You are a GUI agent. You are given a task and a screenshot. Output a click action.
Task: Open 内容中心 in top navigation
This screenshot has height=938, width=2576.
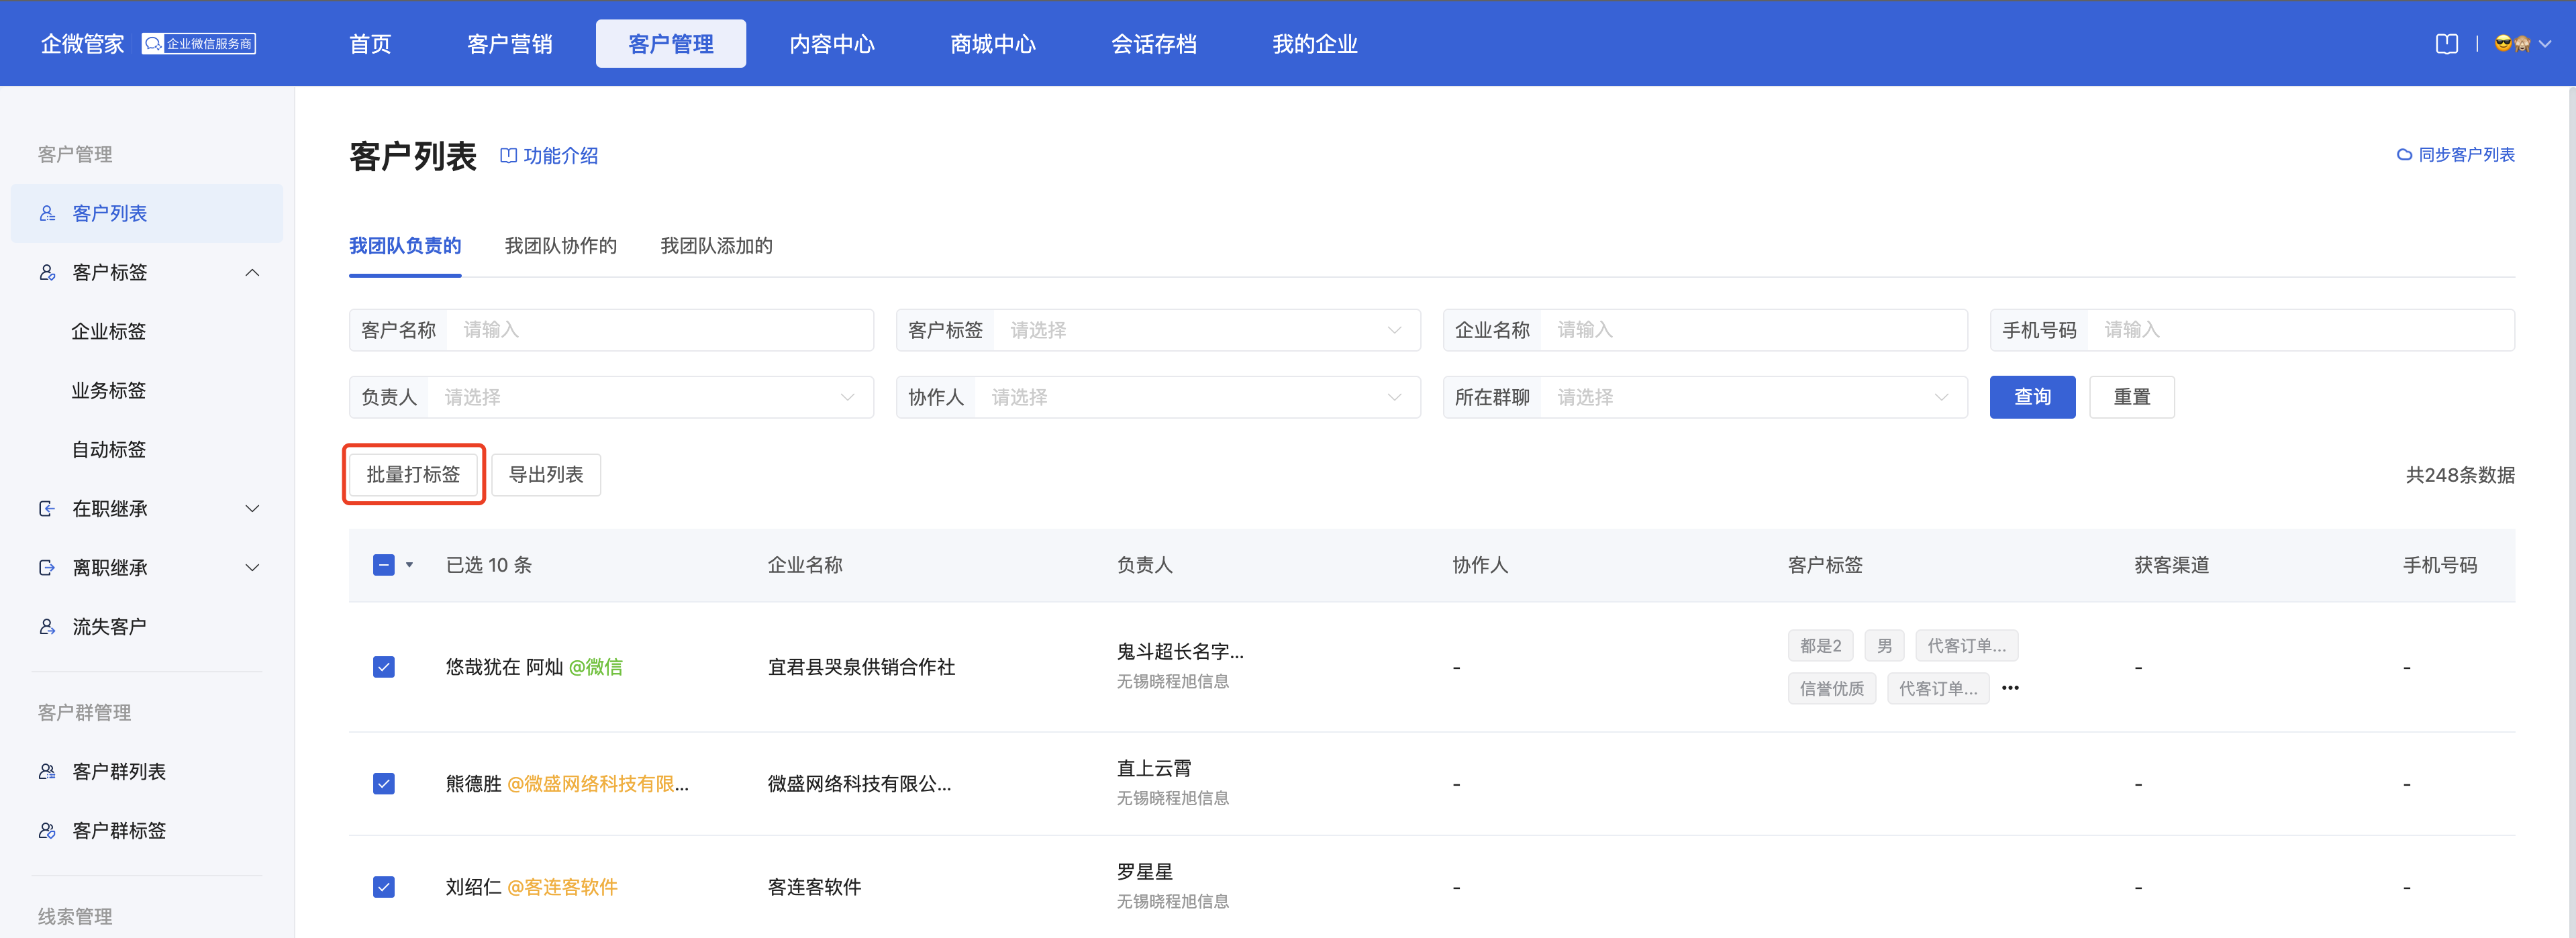point(832,44)
